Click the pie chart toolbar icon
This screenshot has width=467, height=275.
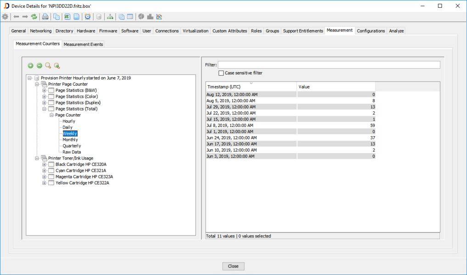point(141,17)
